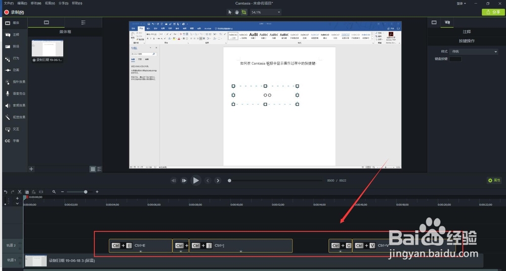The height and width of the screenshot is (271, 506).
Task: Expand the track options chevron
Action: point(17,204)
